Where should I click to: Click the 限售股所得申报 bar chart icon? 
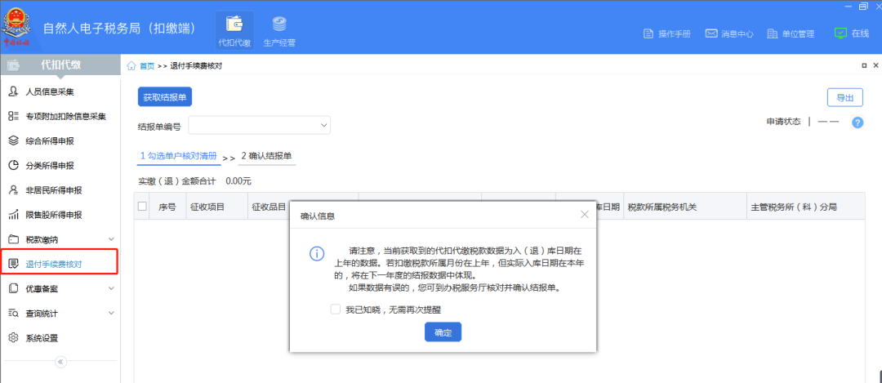coord(14,215)
